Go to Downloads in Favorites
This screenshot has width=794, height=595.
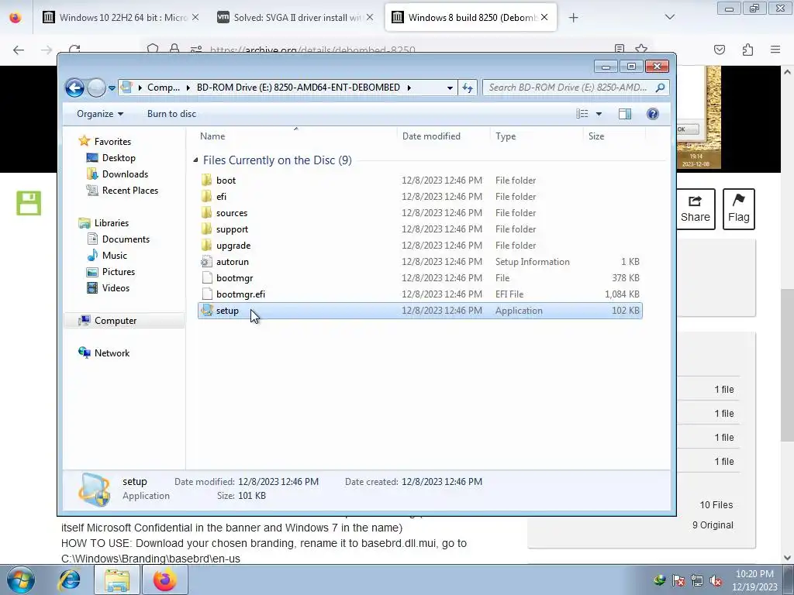click(x=118, y=174)
